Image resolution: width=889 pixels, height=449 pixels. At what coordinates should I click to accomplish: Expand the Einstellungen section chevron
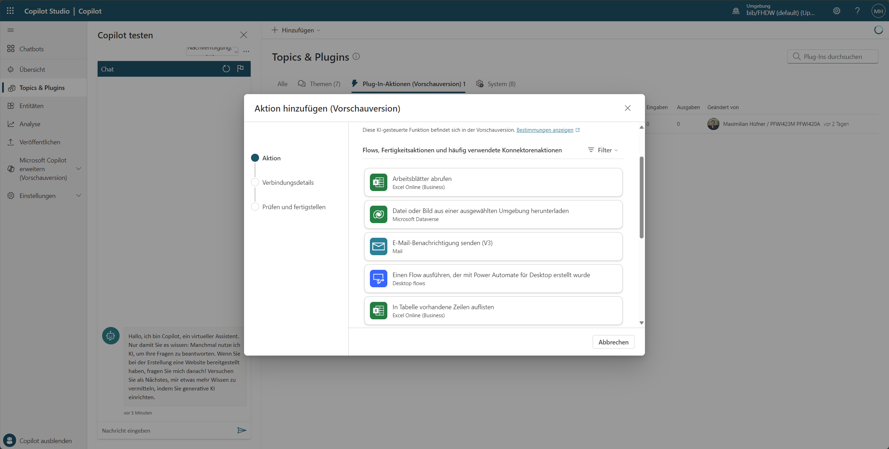[78, 196]
